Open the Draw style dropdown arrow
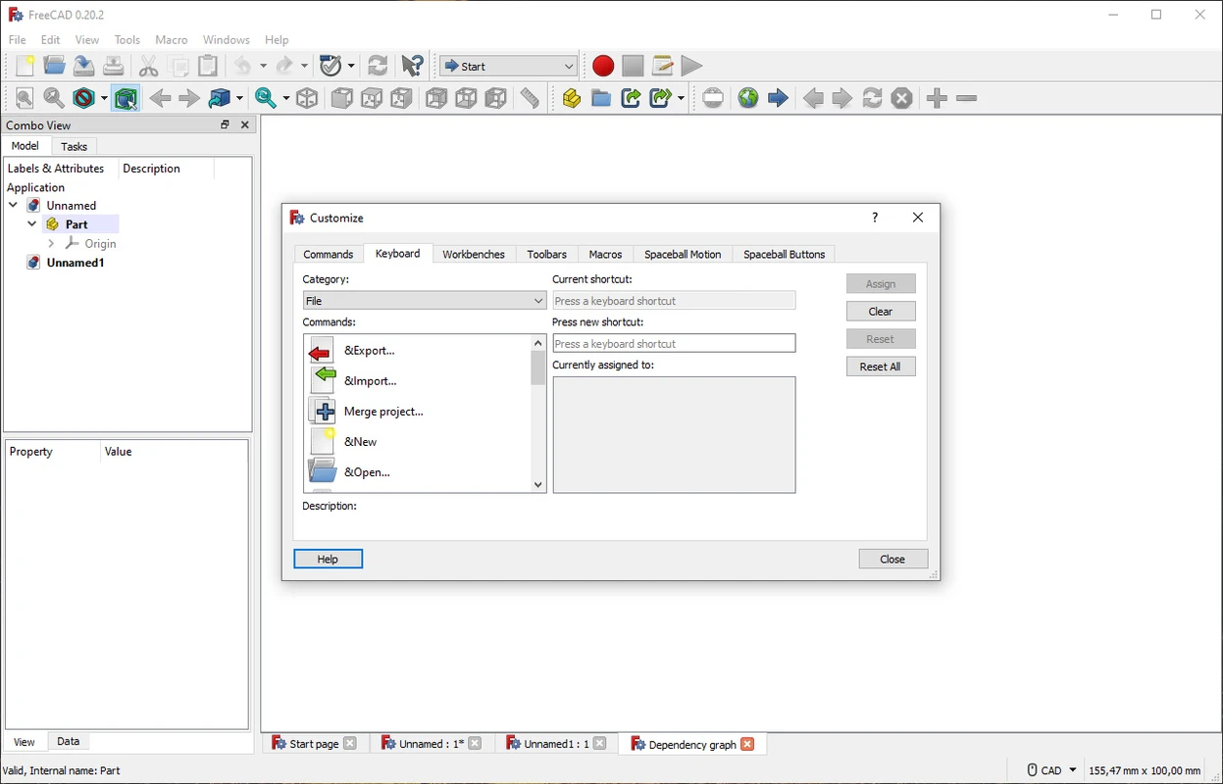 point(104,98)
